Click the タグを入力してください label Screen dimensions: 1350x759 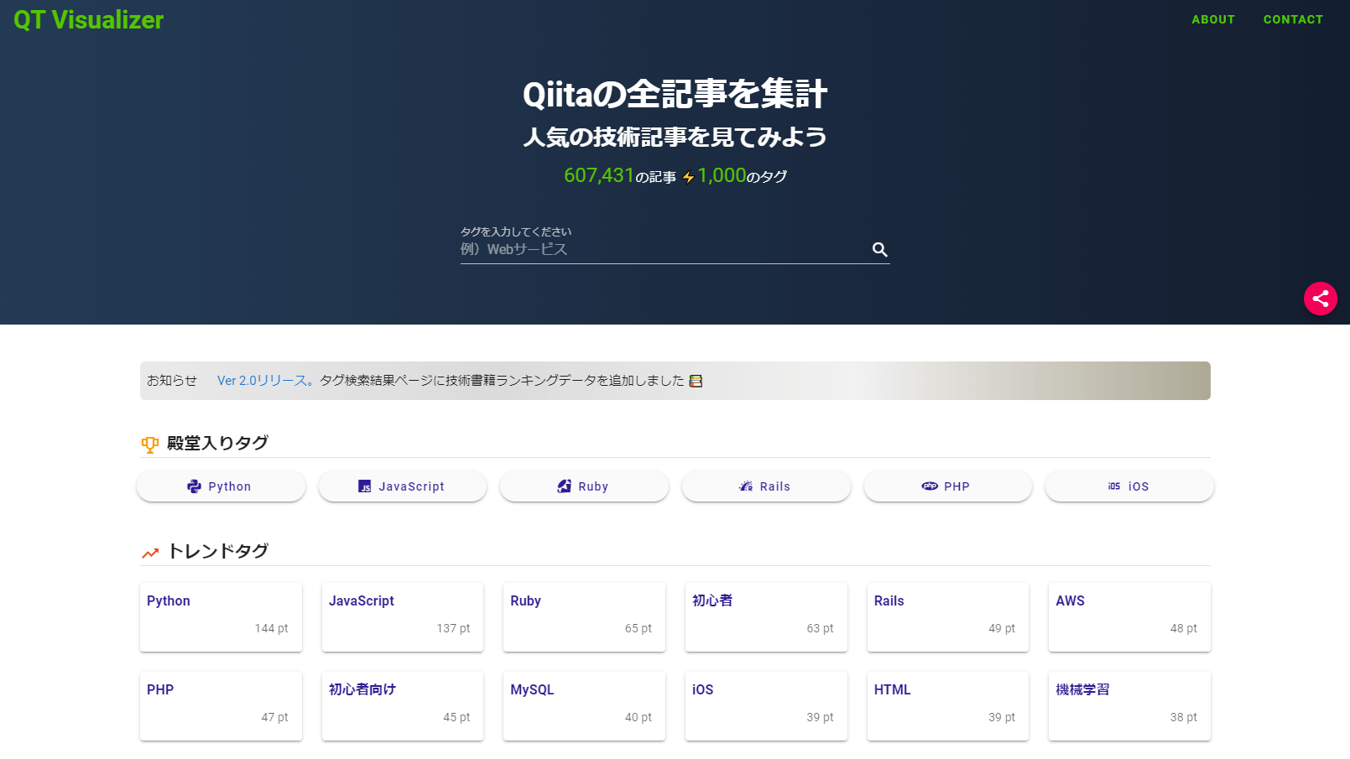pyautogui.click(x=516, y=231)
